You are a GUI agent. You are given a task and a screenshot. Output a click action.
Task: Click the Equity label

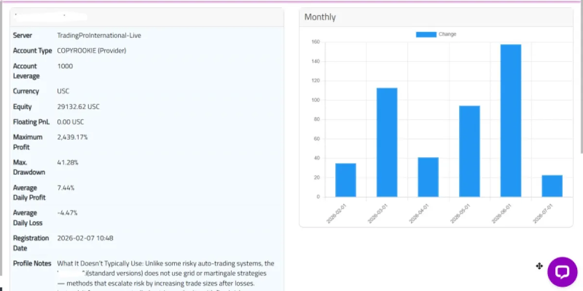tap(22, 107)
